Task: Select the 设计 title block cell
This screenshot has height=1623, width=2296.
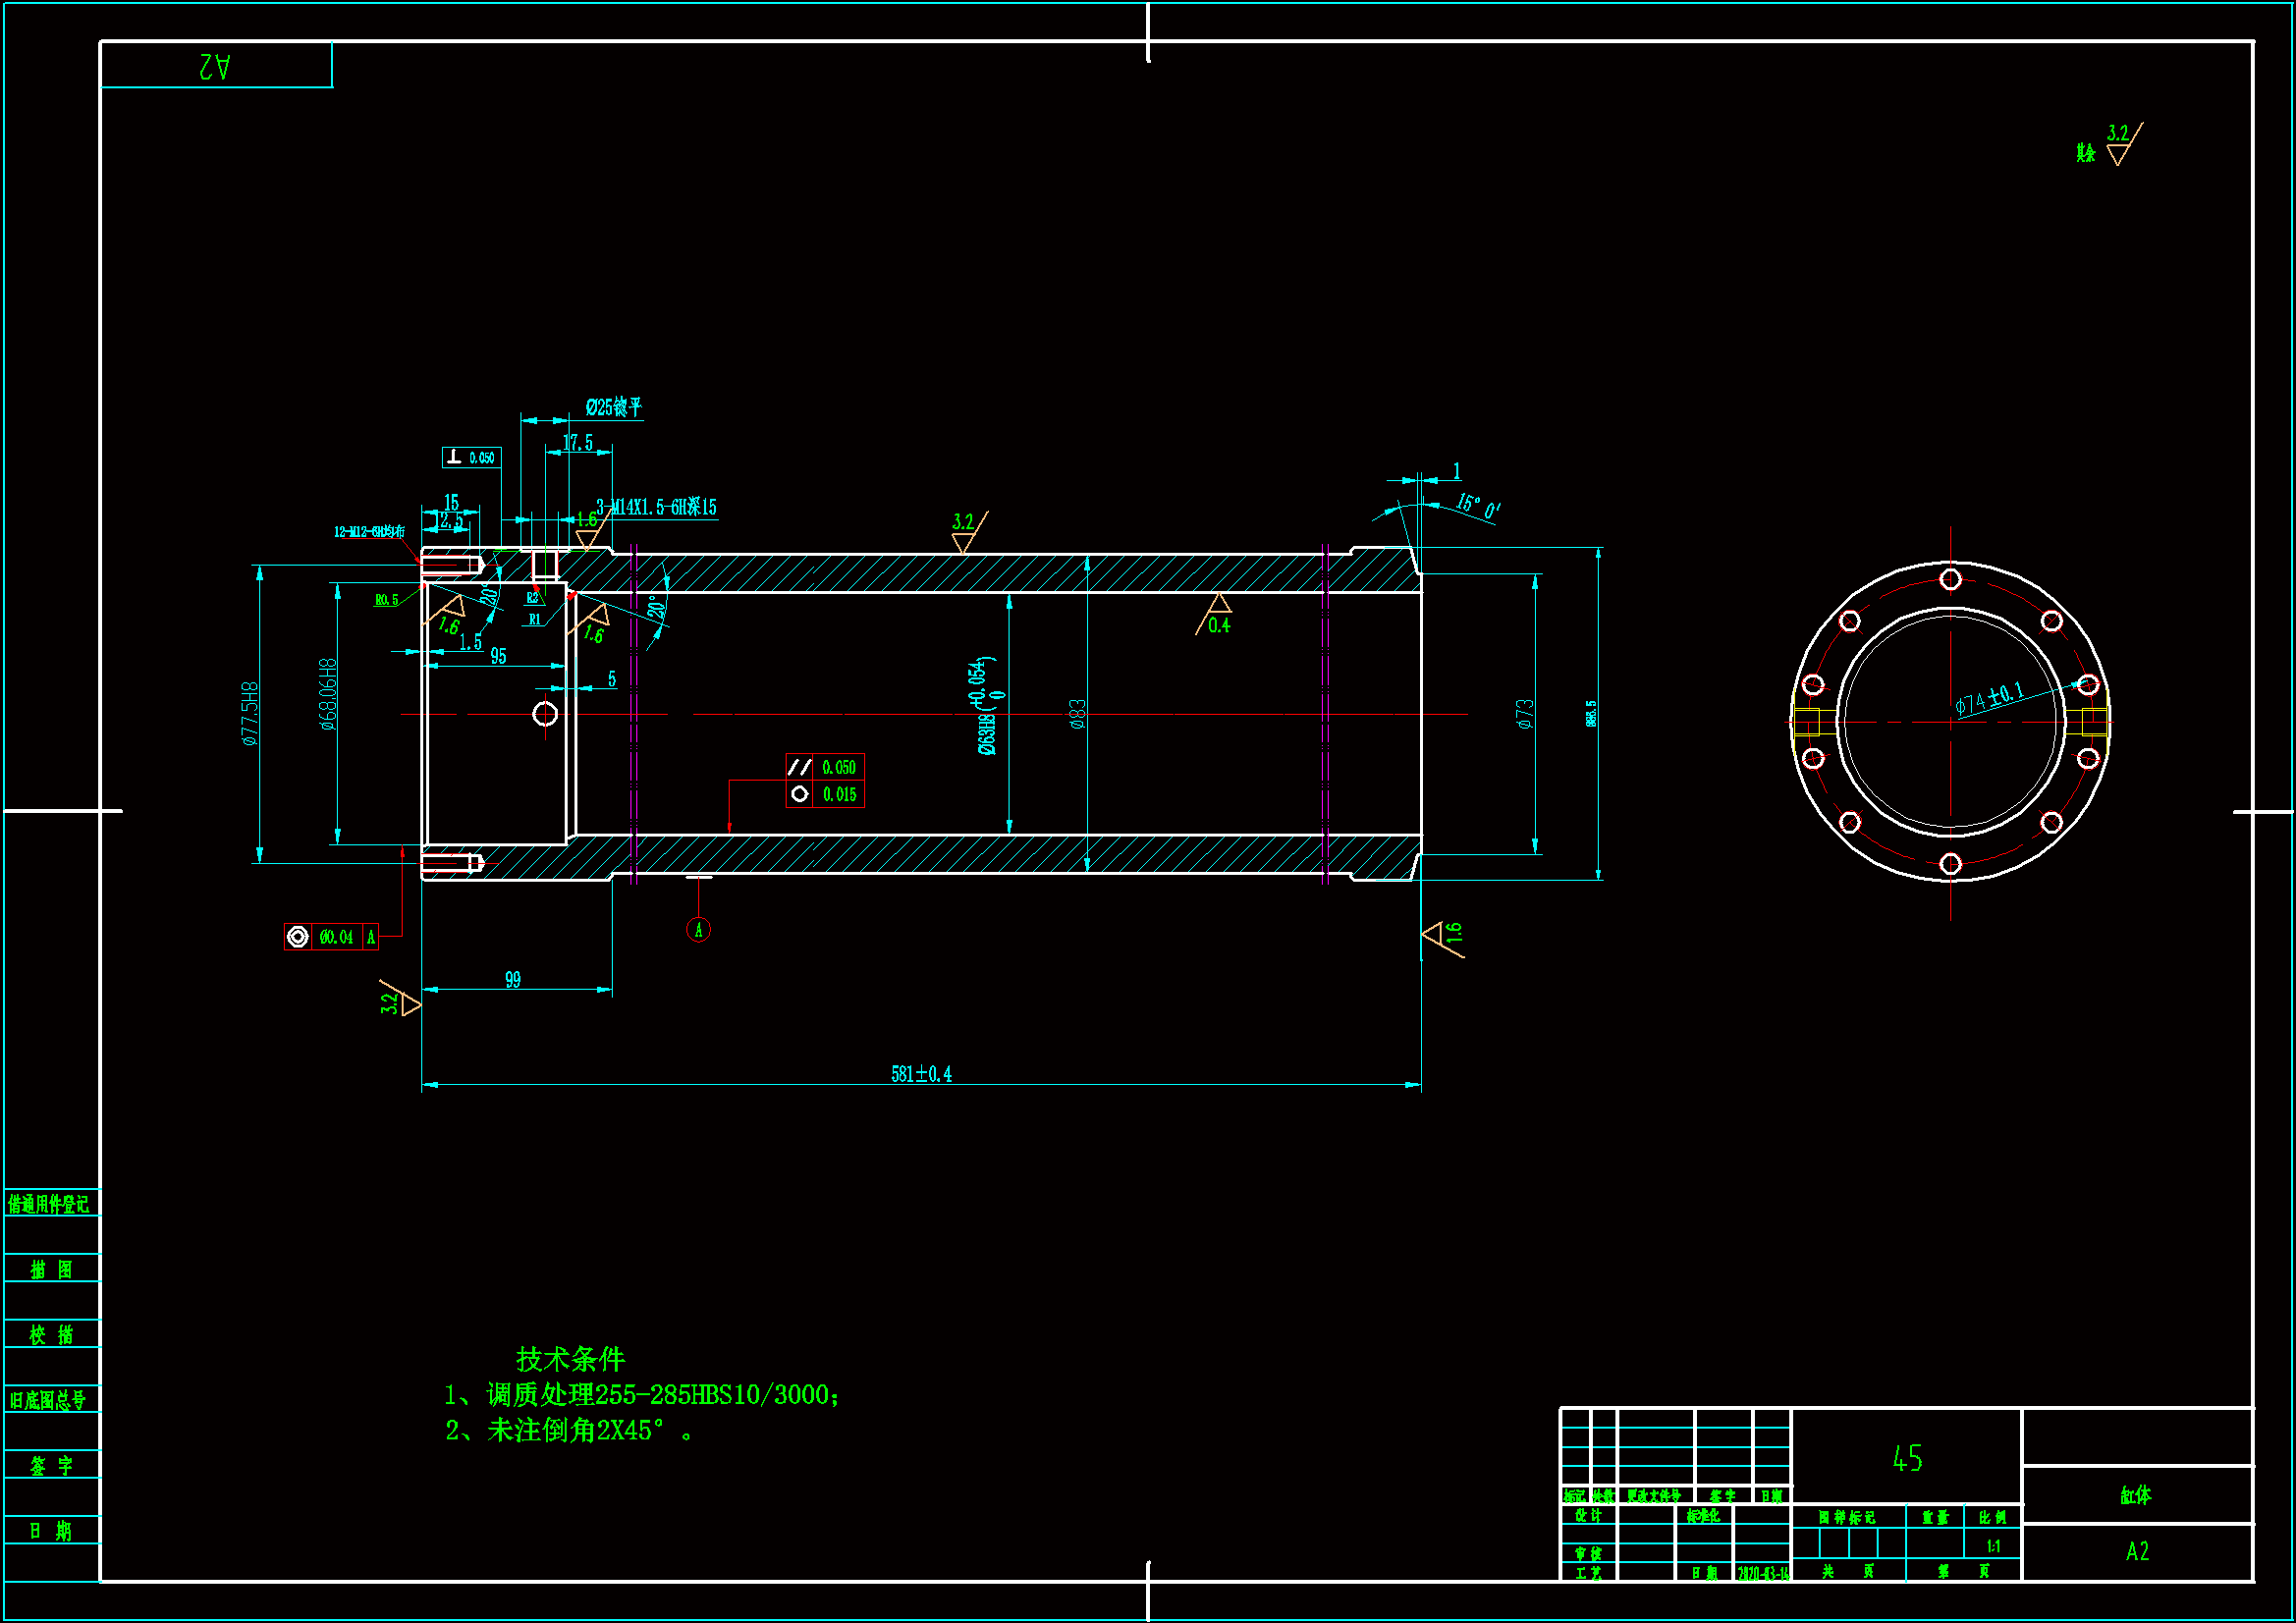Action: [1588, 1515]
